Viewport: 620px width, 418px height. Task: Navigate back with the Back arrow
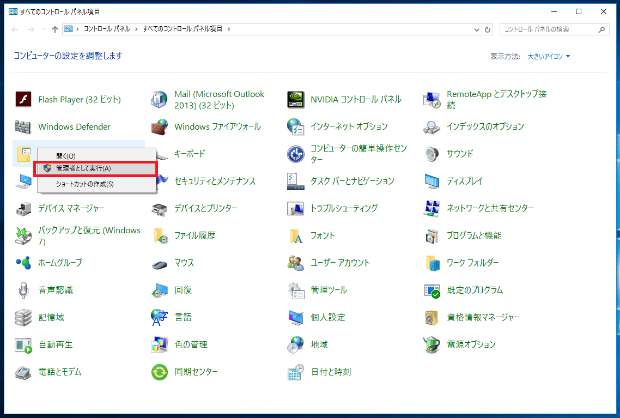[x=15, y=29]
